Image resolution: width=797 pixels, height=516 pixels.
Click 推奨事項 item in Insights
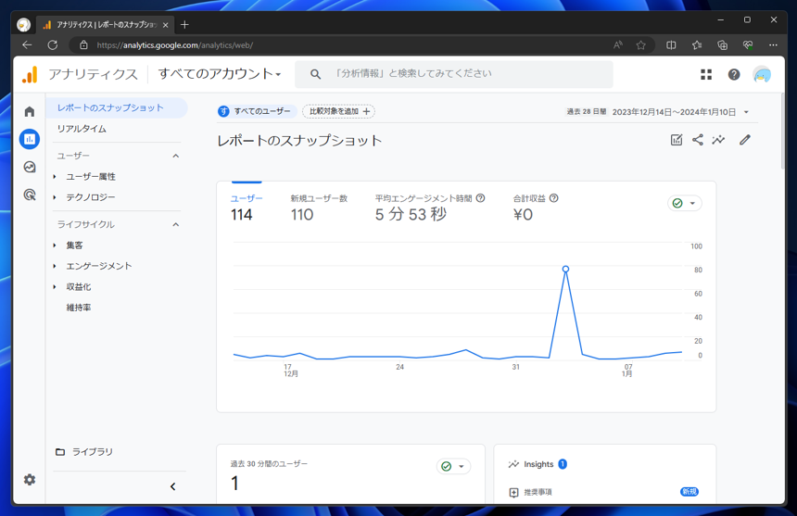pyautogui.click(x=538, y=492)
